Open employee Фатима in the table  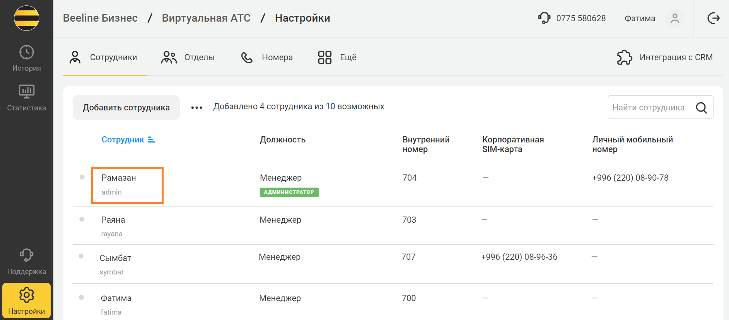point(116,298)
